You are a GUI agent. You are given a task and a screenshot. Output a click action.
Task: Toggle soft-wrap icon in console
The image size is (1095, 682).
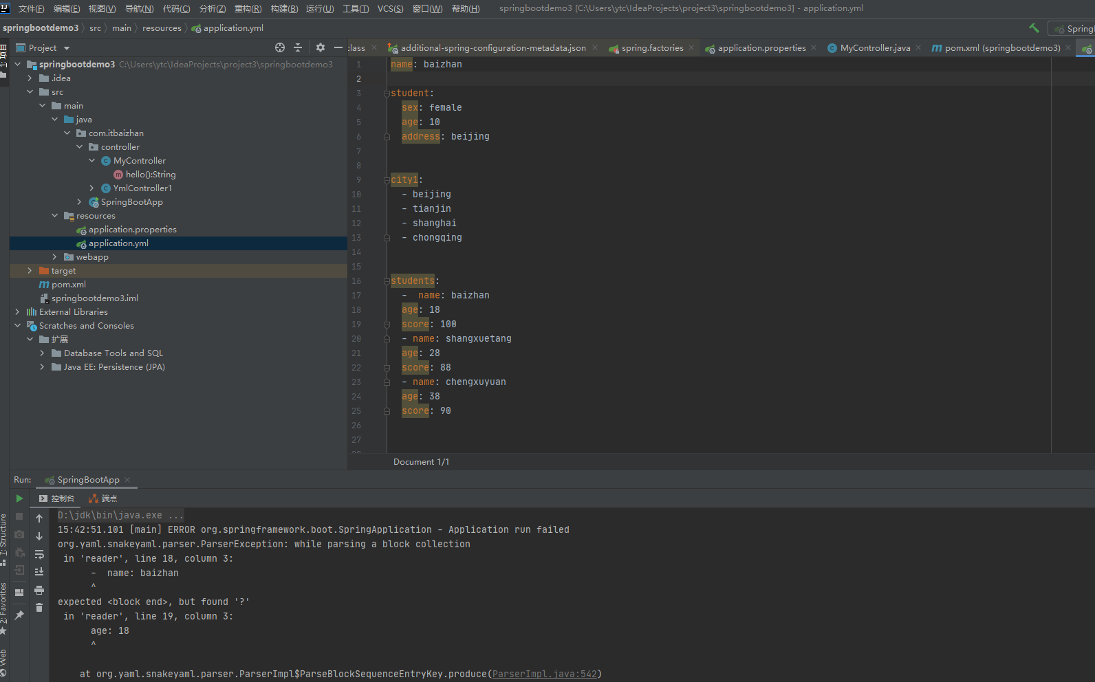39,554
